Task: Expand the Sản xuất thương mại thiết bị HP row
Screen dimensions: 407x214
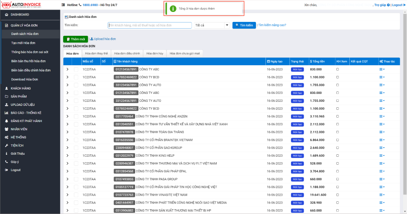Action: [68, 210]
